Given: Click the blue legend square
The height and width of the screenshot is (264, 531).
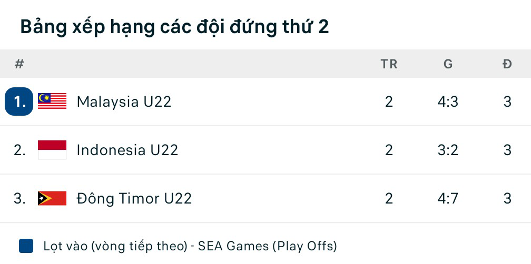Looking at the screenshot, I should pyautogui.click(x=26, y=246).
